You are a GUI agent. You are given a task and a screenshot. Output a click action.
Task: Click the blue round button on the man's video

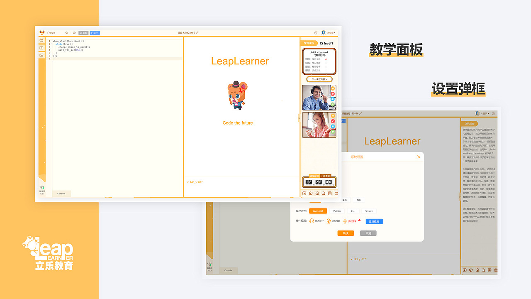333,99
